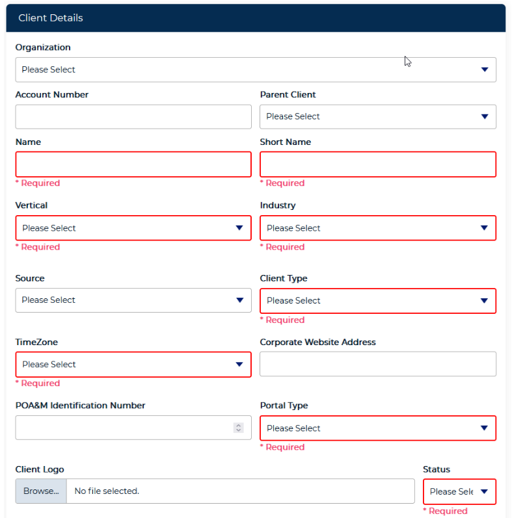Click the POA&M Identification Number field
Image resolution: width=512 pixels, height=518 pixels.
click(133, 428)
